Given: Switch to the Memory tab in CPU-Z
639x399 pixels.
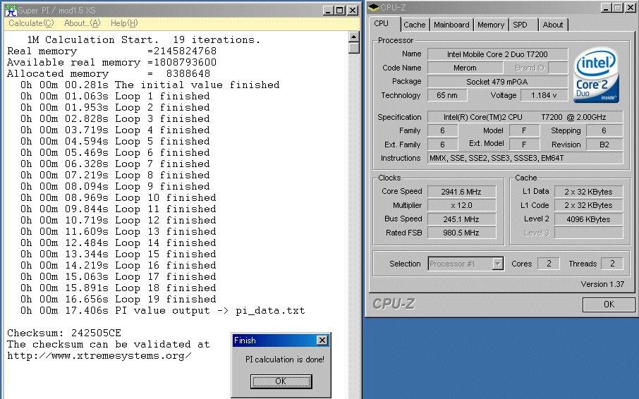Looking at the screenshot, I should point(491,25).
